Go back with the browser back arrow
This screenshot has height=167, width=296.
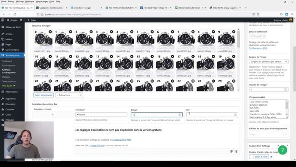coord(4,14)
